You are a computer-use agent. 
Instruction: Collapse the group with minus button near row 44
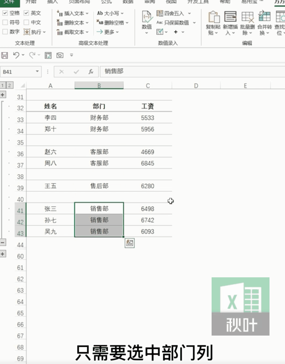pyautogui.click(x=2, y=243)
